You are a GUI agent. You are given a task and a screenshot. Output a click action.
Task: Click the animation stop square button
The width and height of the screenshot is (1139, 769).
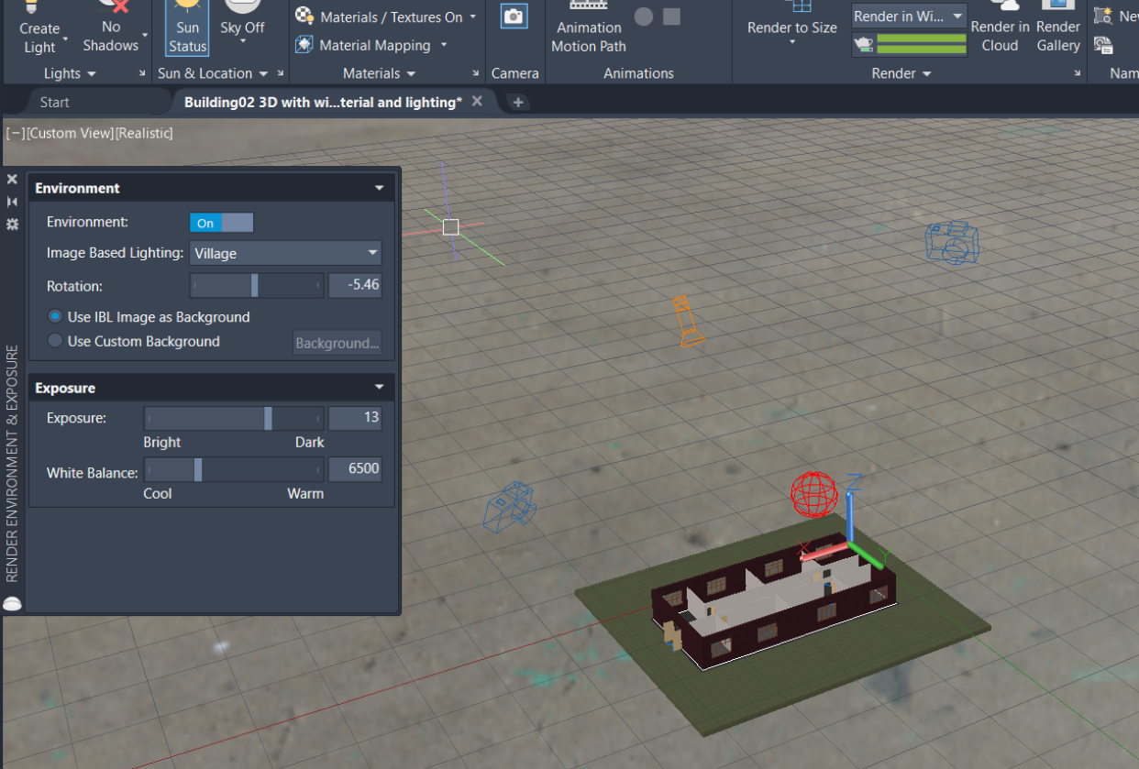pyautogui.click(x=672, y=16)
